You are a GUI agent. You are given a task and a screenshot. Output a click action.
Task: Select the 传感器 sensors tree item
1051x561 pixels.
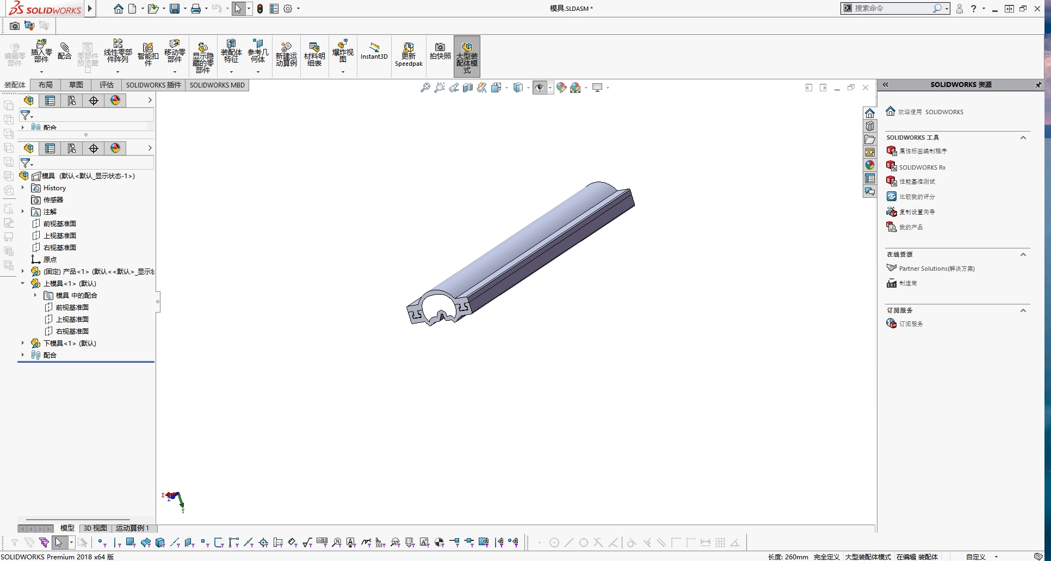[x=53, y=200]
